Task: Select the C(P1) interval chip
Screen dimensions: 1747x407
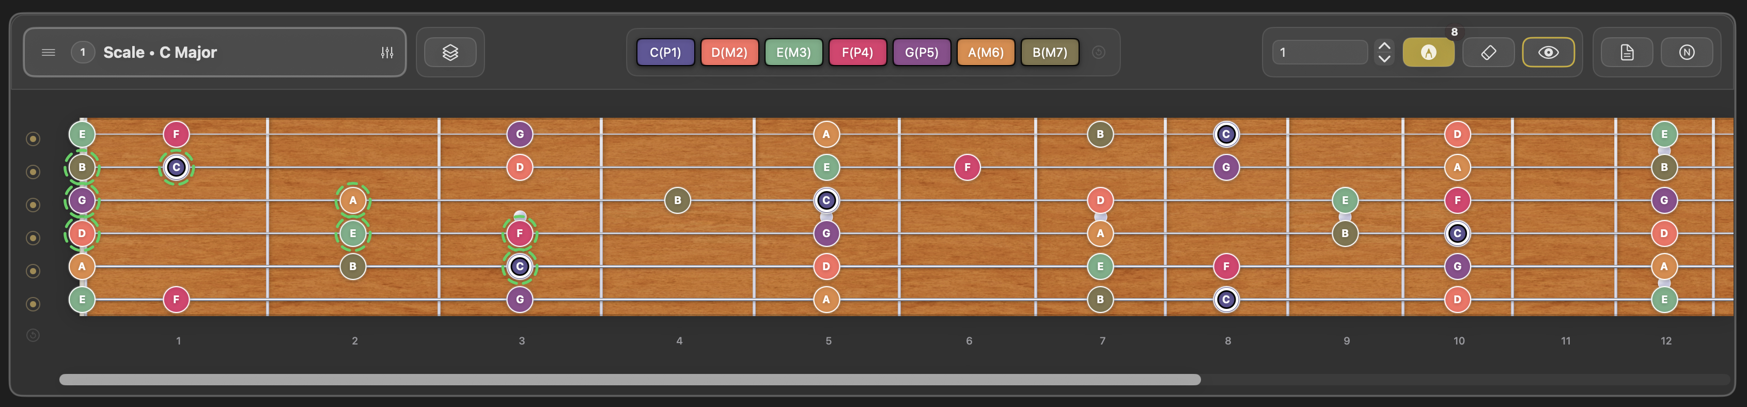Action: 665,52
